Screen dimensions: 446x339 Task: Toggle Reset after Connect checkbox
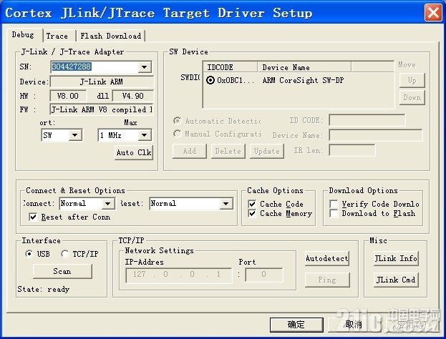[33, 217]
